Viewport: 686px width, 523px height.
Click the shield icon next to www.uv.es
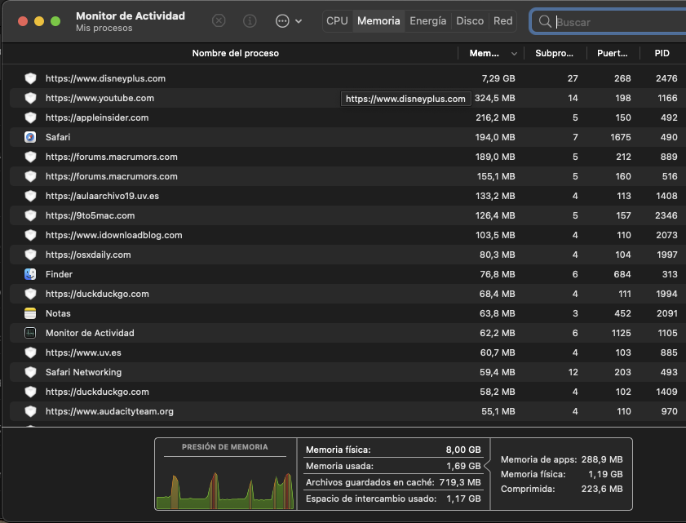(x=30, y=352)
